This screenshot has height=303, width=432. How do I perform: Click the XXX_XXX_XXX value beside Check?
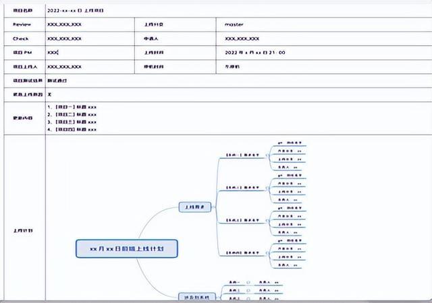click(x=65, y=38)
